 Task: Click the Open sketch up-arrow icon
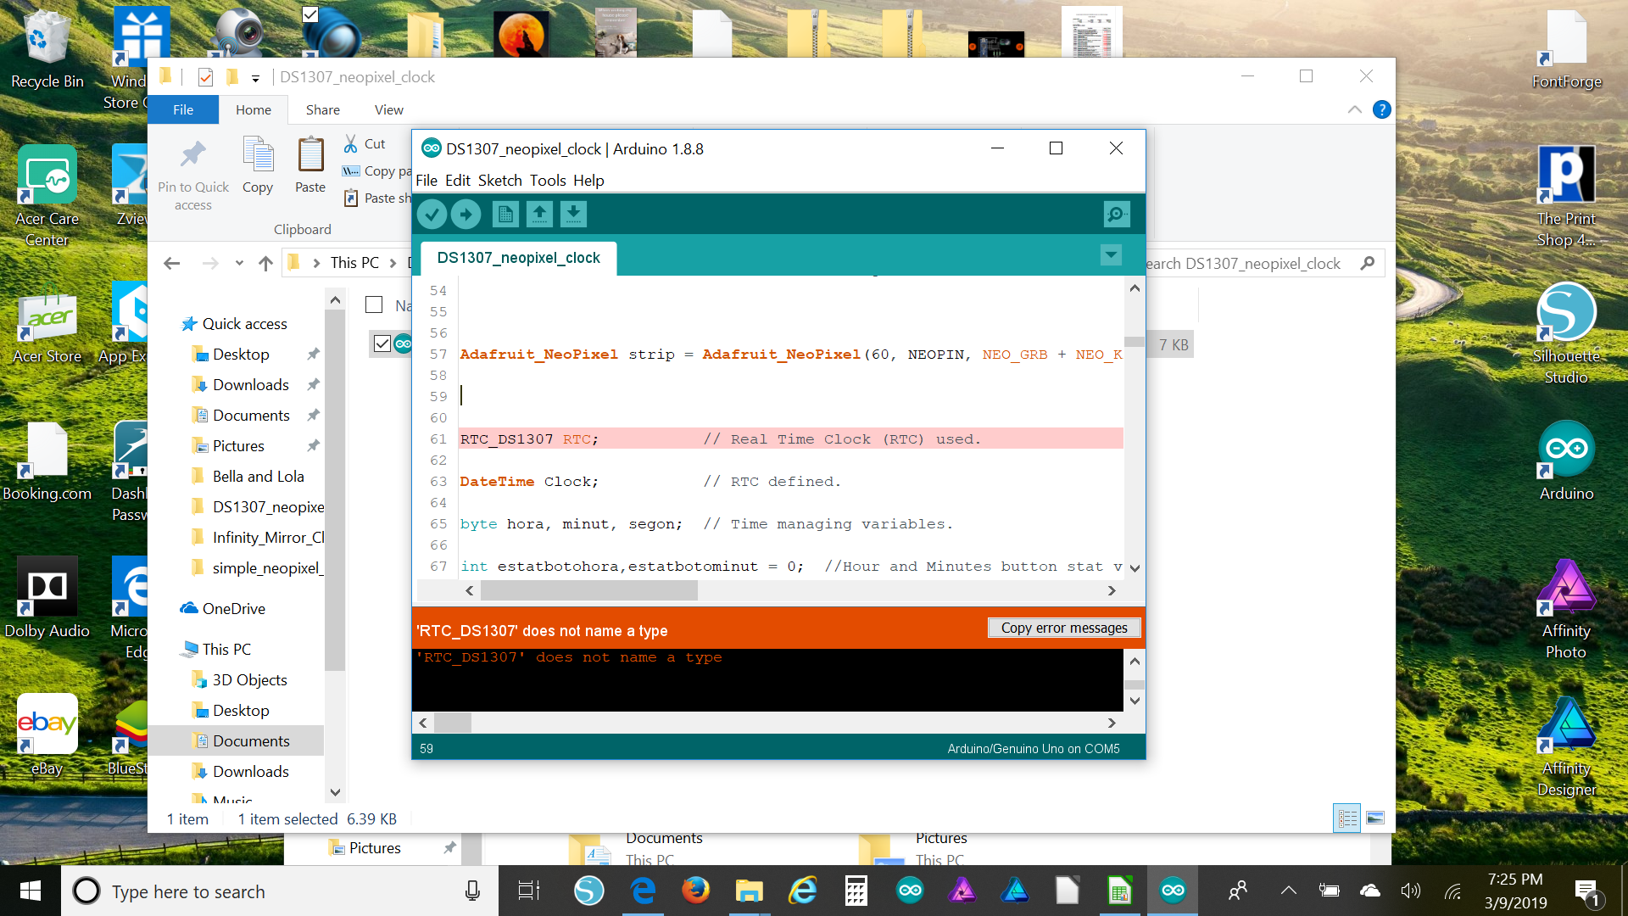[x=539, y=215]
